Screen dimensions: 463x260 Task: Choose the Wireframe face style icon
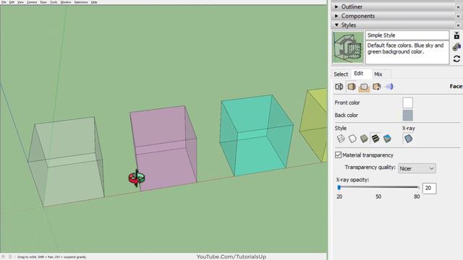(x=341, y=139)
